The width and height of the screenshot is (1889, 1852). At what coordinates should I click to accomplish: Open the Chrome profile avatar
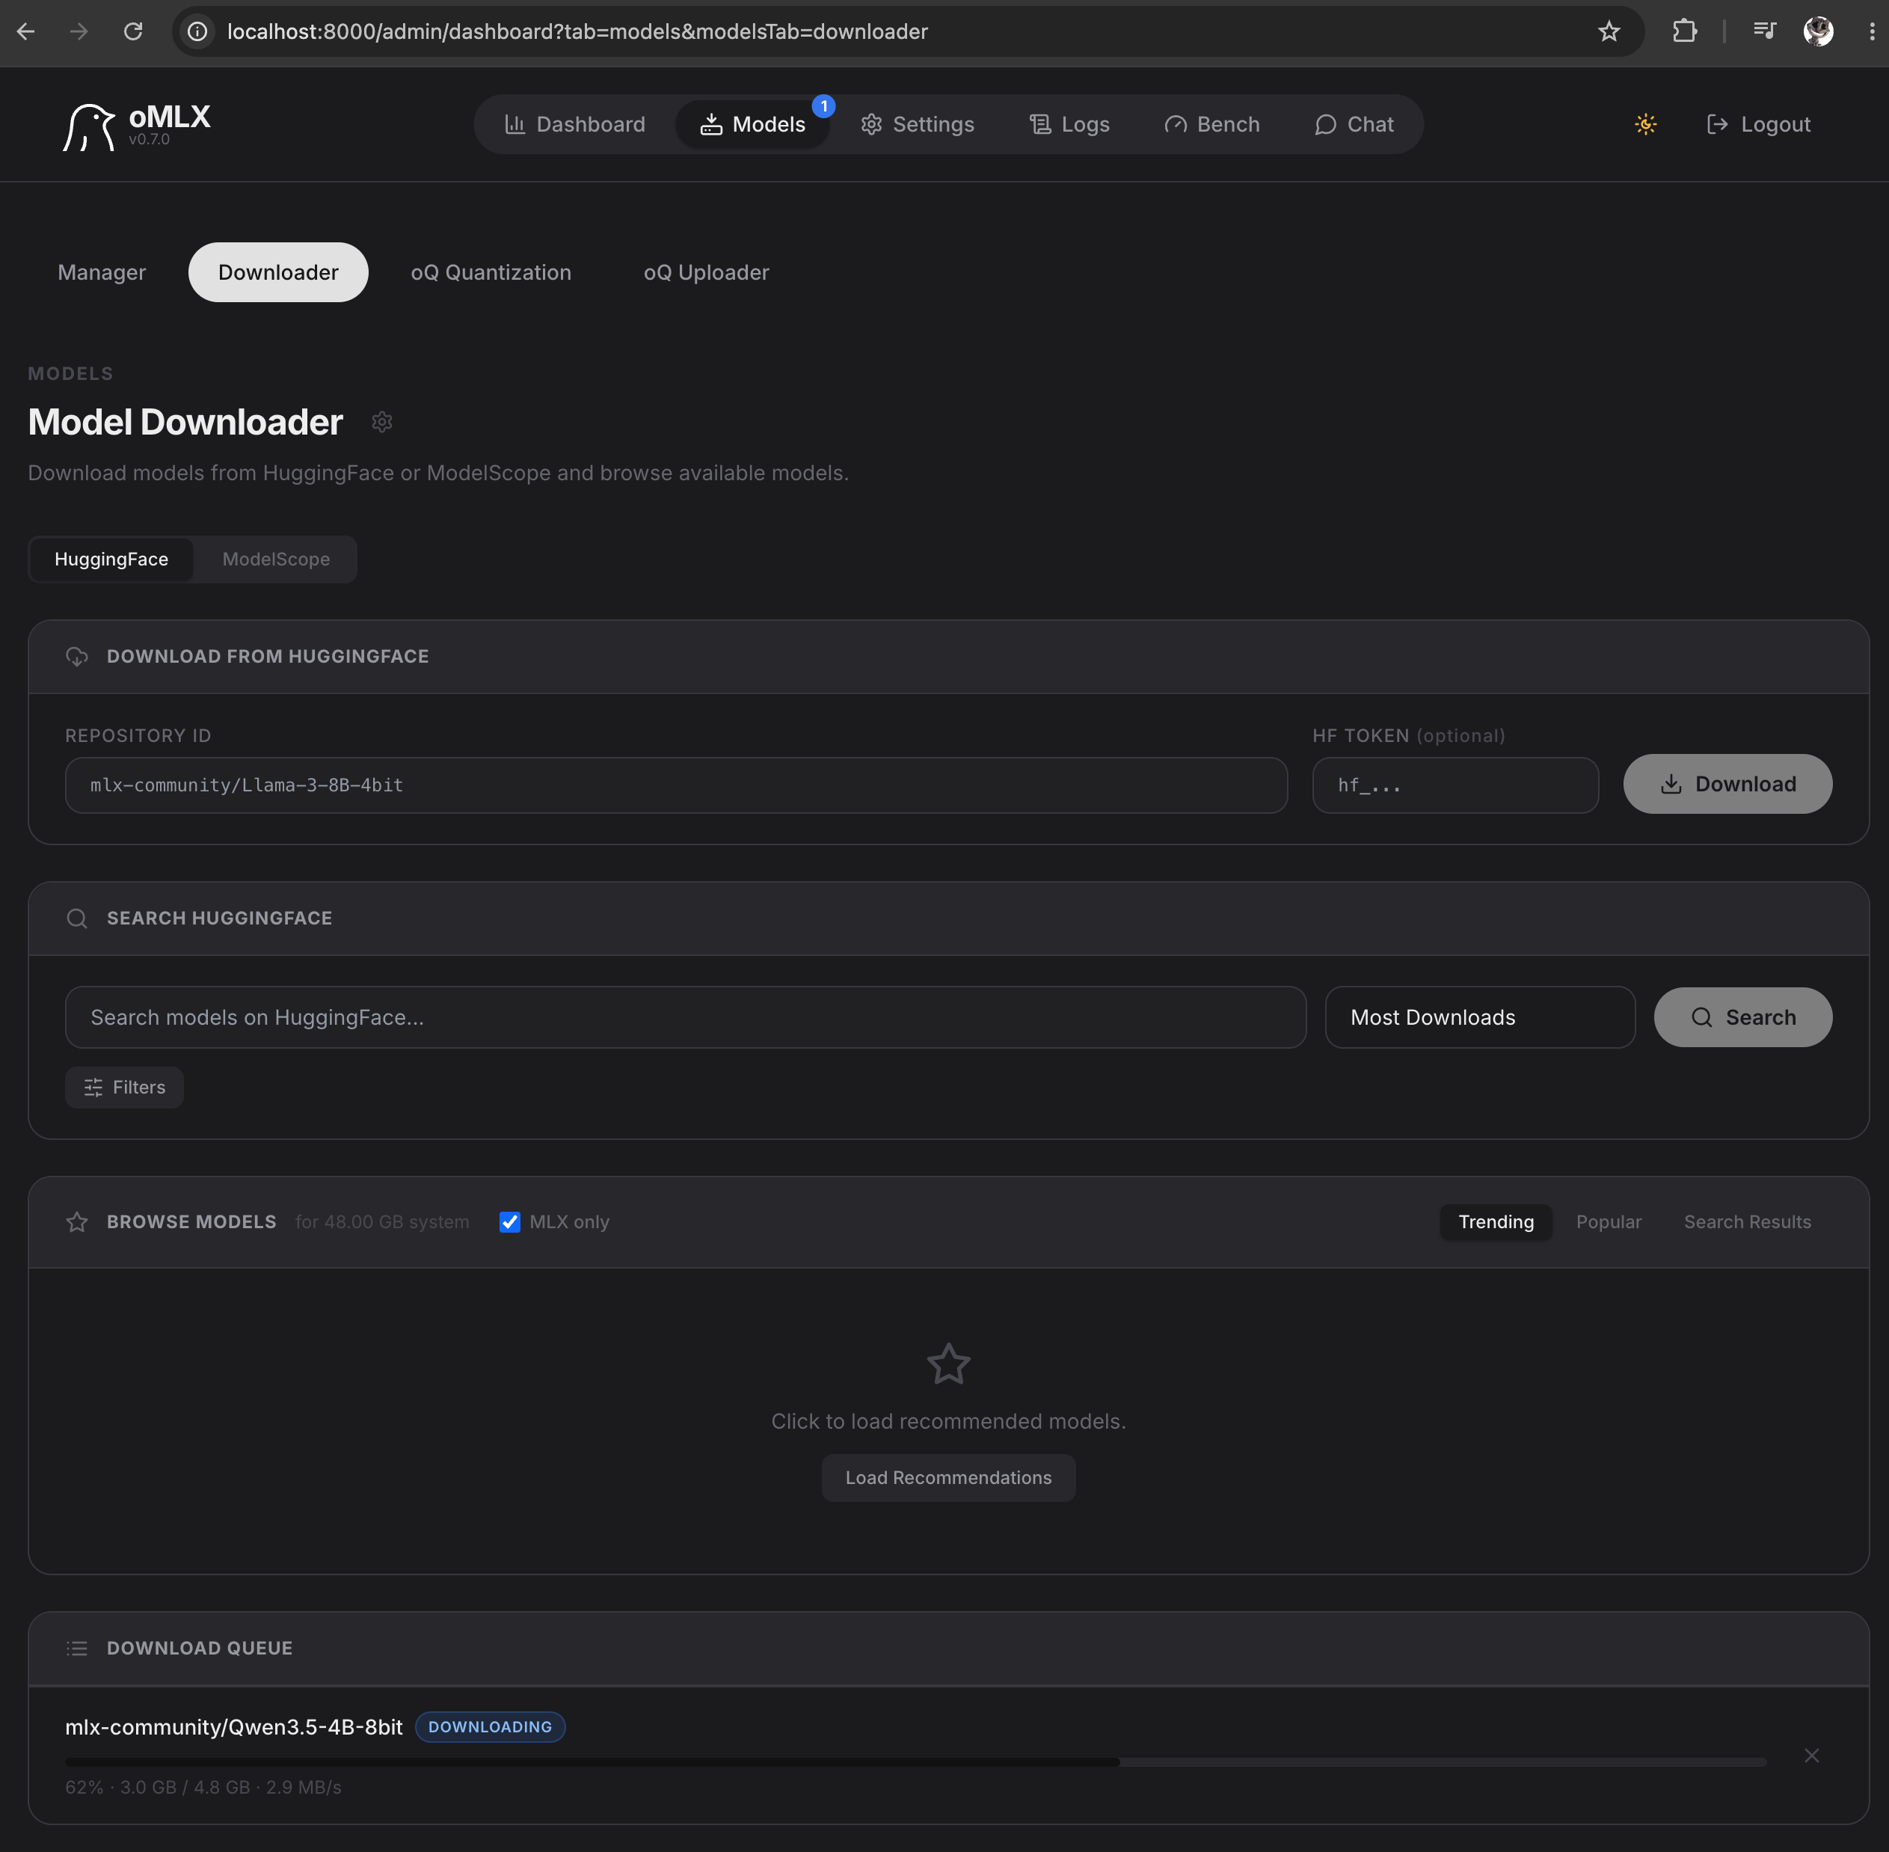pyautogui.click(x=1818, y=31)
